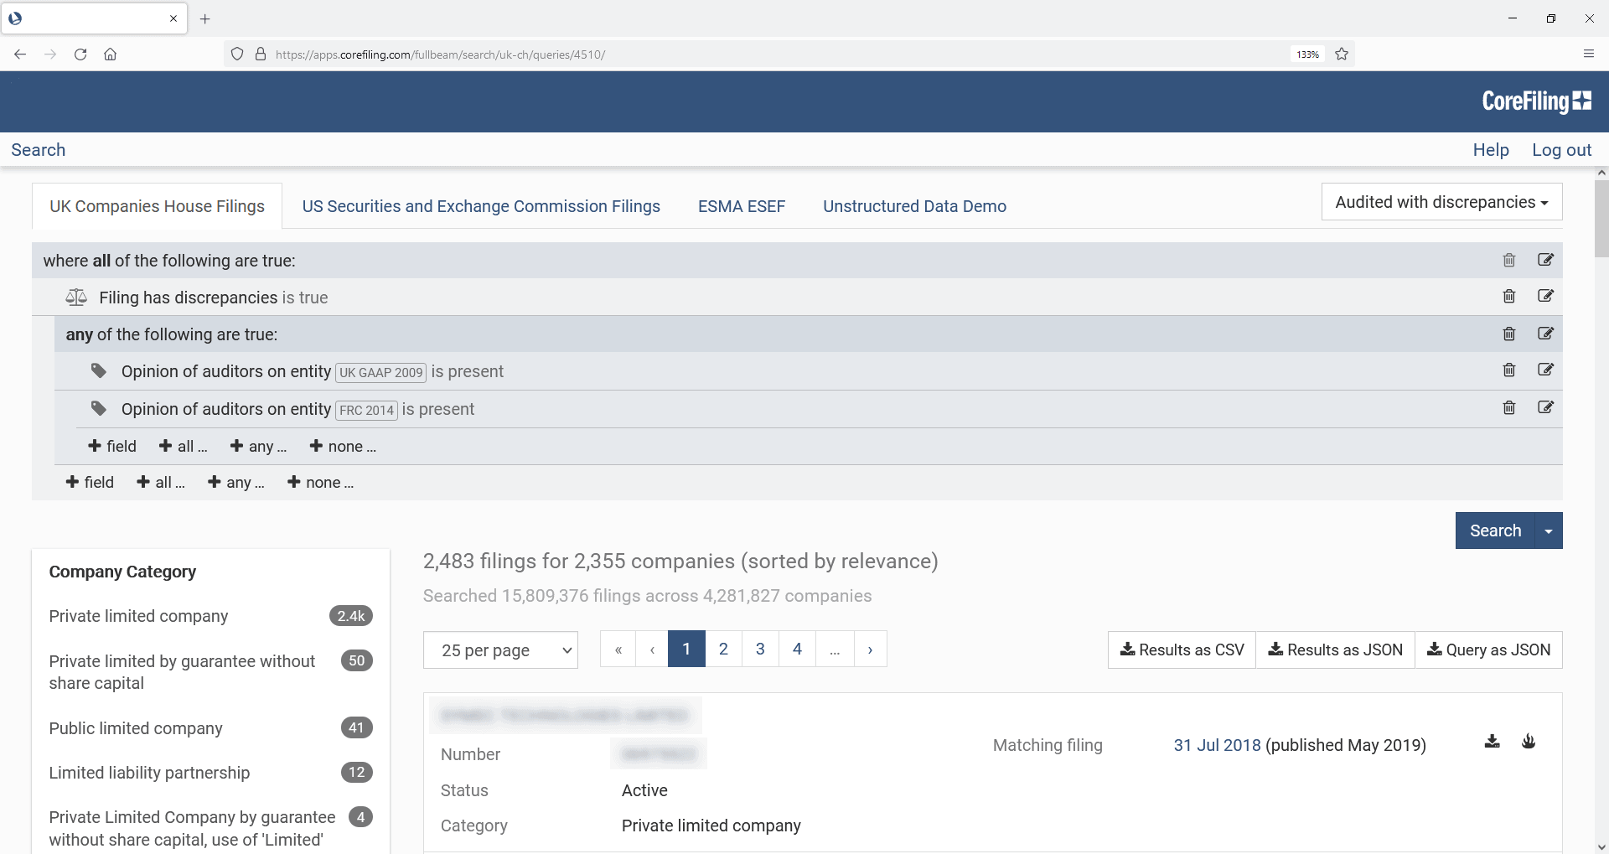This screenshot has width=1609, height=854.
Task: Open the ESMA ESEF tab
Action: 742,206
